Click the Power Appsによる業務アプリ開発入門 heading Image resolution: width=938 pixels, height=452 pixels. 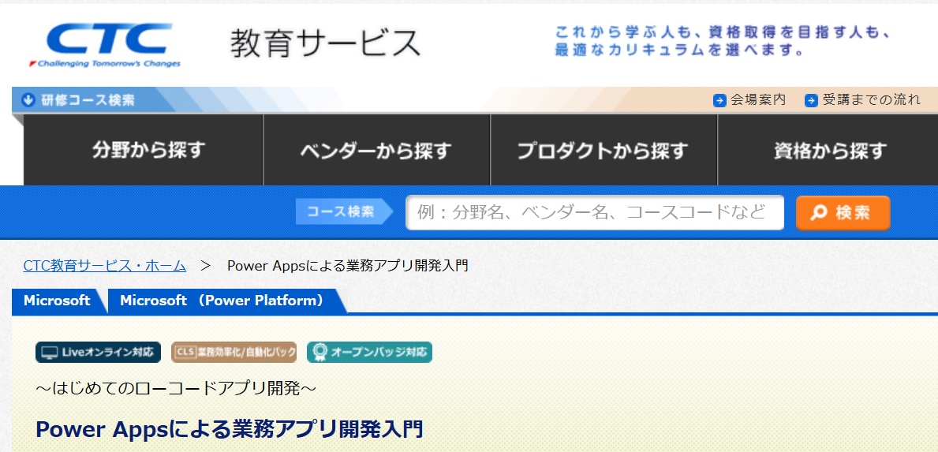point(229,429)
